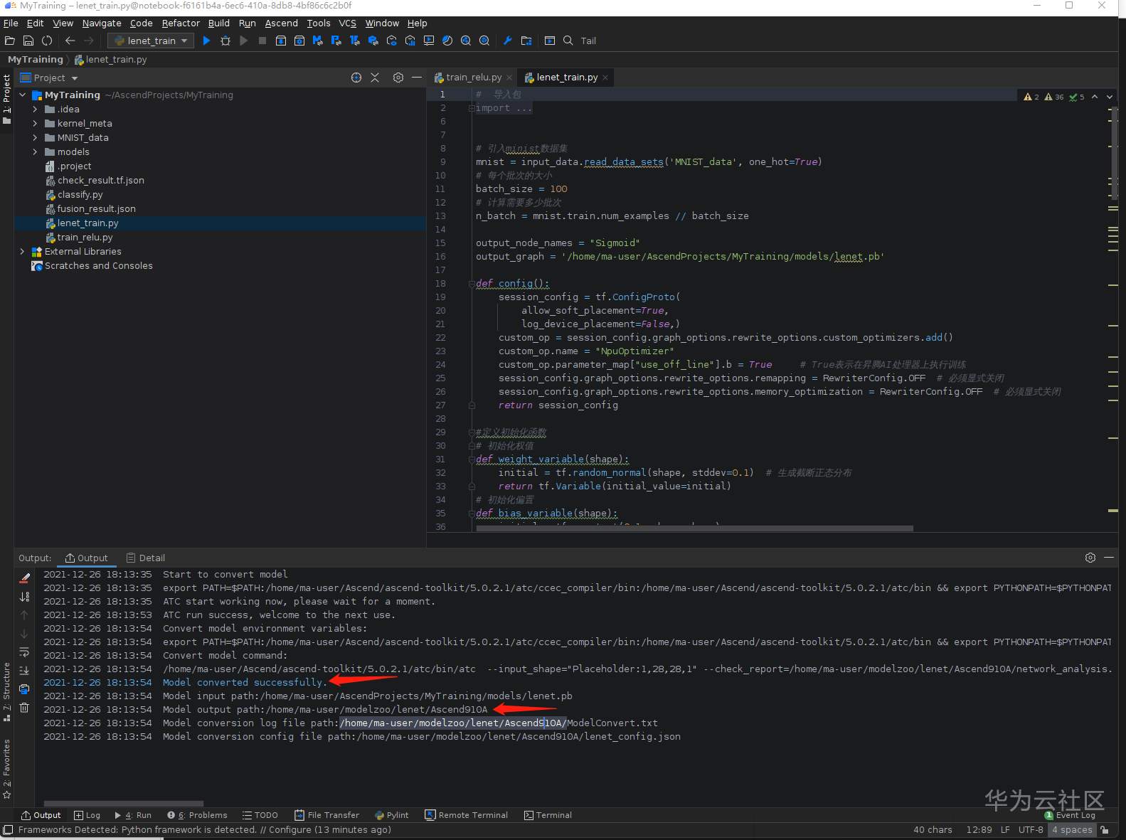This screenshot has width=1126, height=840.
Task: Open the search magnifier in toolbar
Action: (568, 41)
